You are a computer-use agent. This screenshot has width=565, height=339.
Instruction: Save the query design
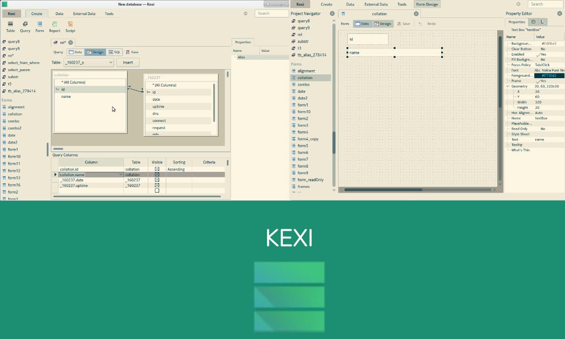point(132,52)
